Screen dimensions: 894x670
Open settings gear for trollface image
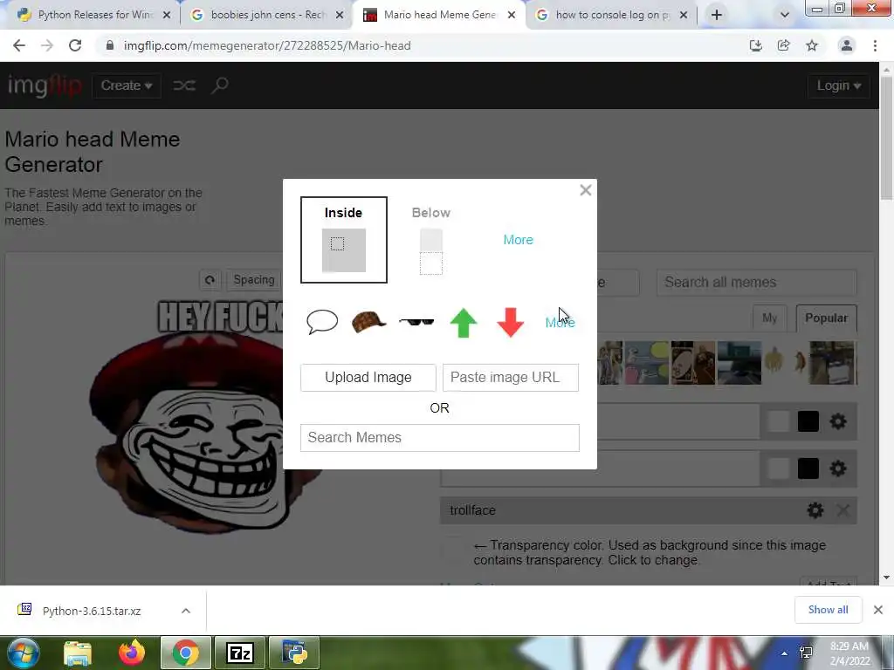pyautogui.click(x=815, y=509)
